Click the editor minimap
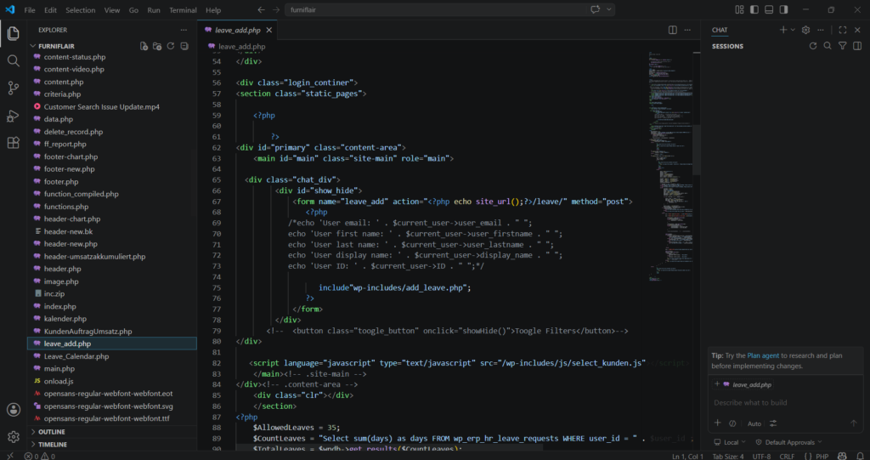Image resolution: width=870 pixels, height=460 pixels. (x=669, y=167)
